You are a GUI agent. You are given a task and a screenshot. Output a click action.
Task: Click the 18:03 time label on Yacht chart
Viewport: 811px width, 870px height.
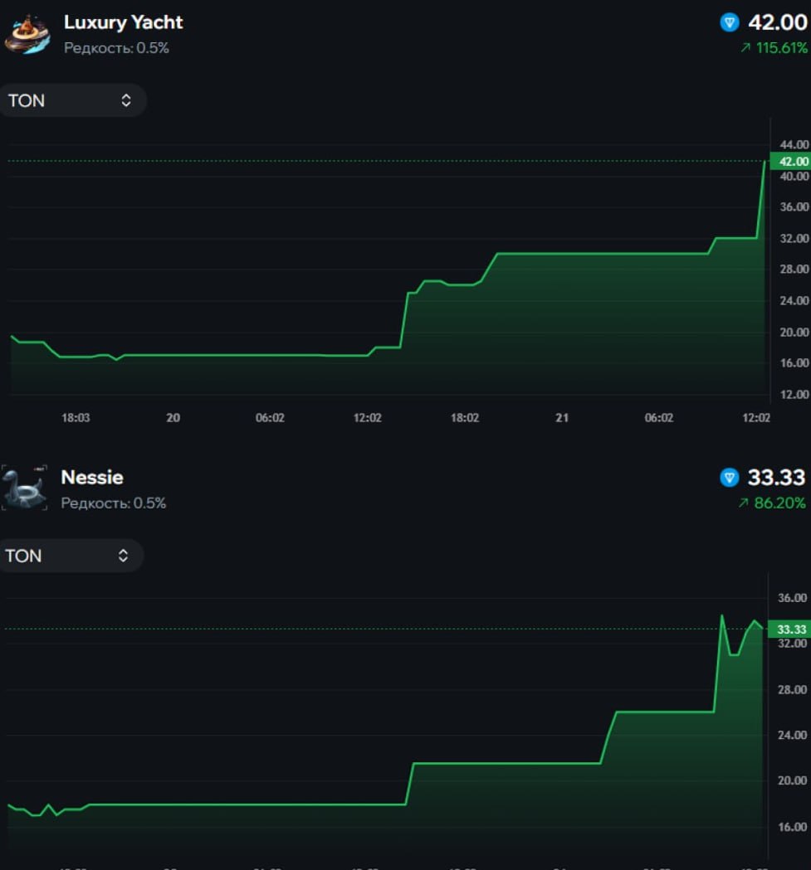click(76, 418)
